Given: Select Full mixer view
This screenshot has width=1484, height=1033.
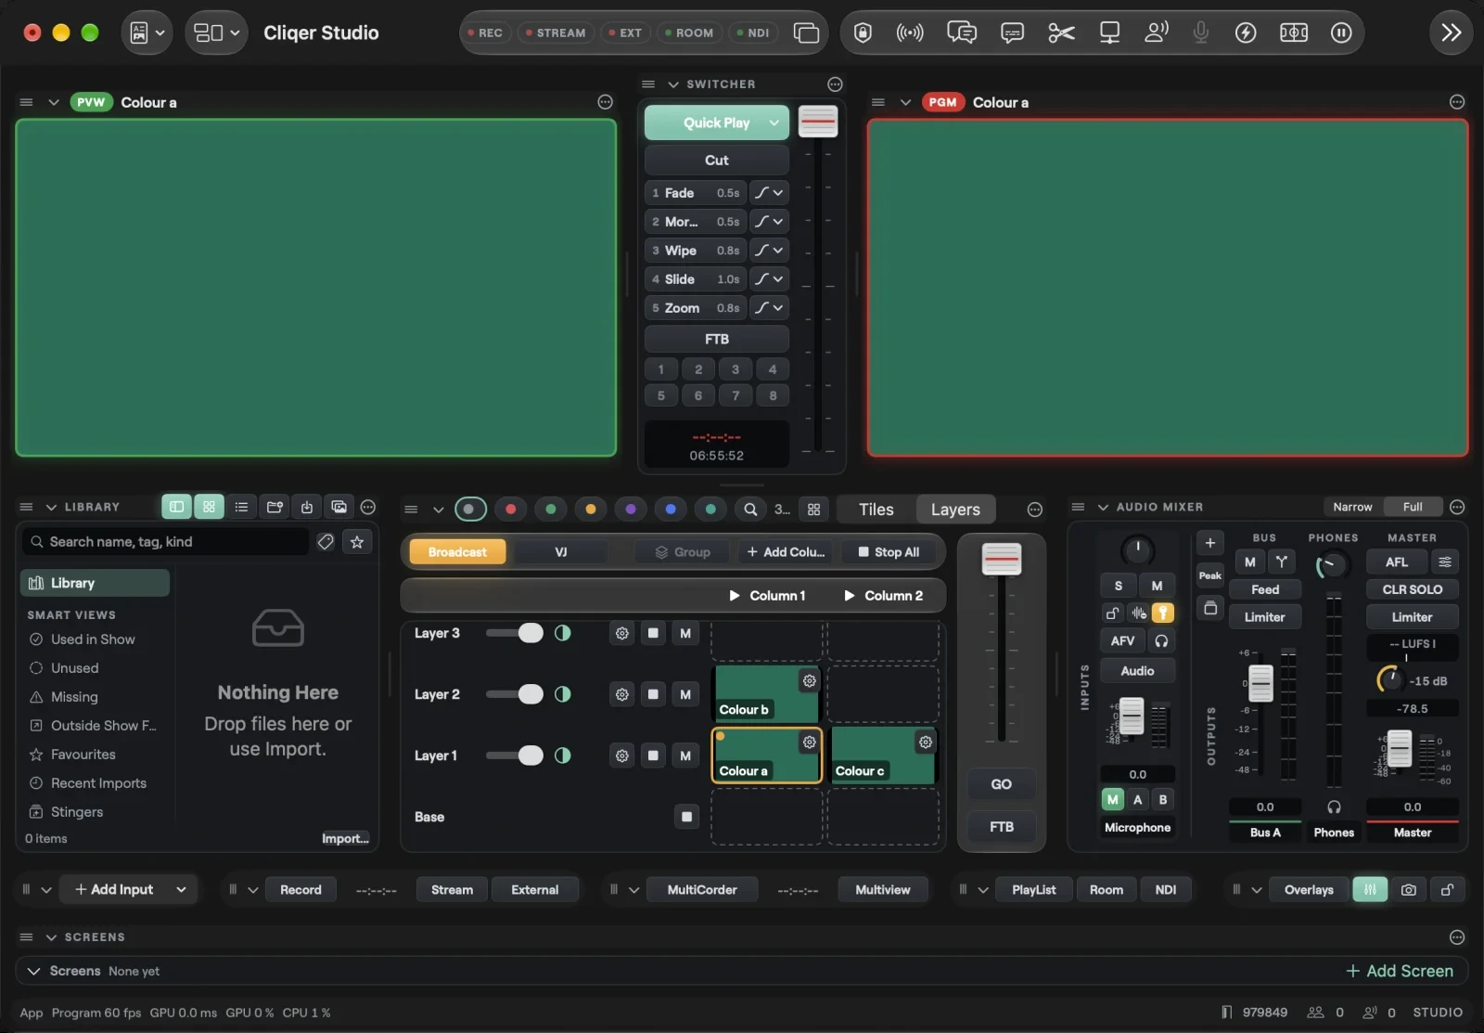Looking at the screenshot, I should tap(1413, 507).
